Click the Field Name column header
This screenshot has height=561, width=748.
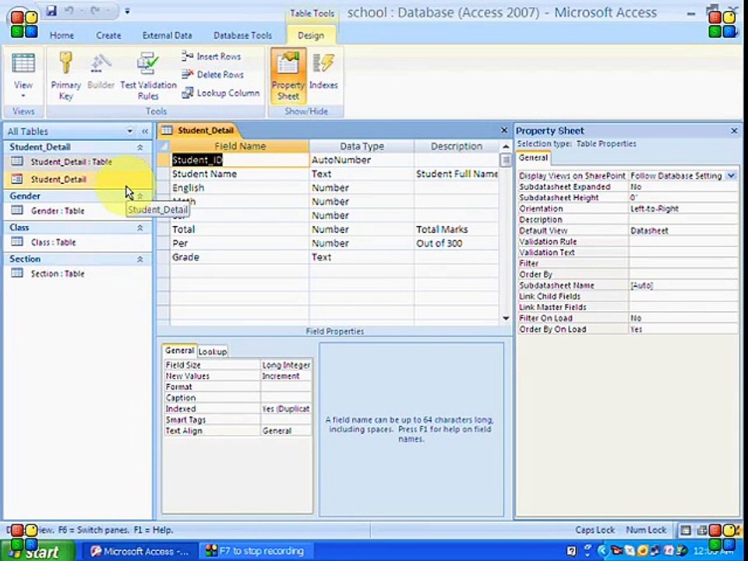pyautogui.click(x=239, y=146)
